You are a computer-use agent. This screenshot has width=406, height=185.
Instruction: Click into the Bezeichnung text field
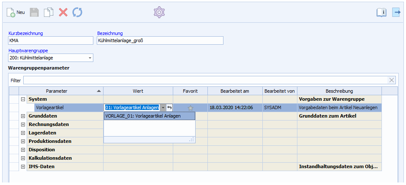coord(160,41)
